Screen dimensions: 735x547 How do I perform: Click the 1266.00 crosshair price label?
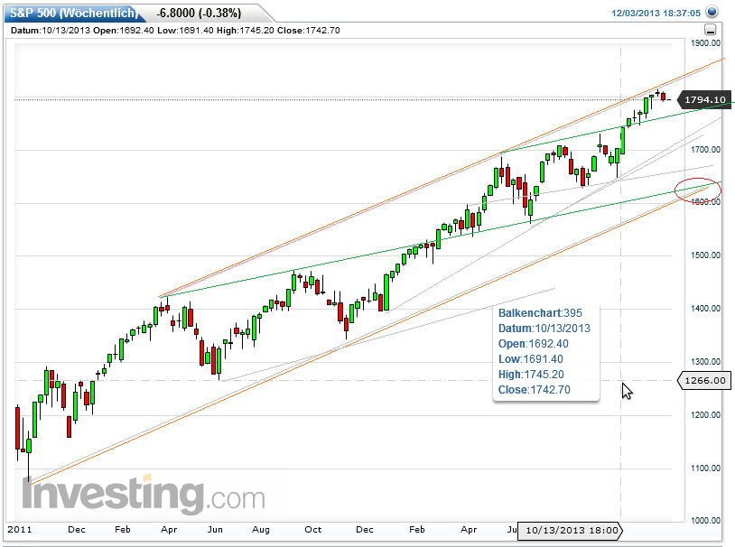click(704, 380)
